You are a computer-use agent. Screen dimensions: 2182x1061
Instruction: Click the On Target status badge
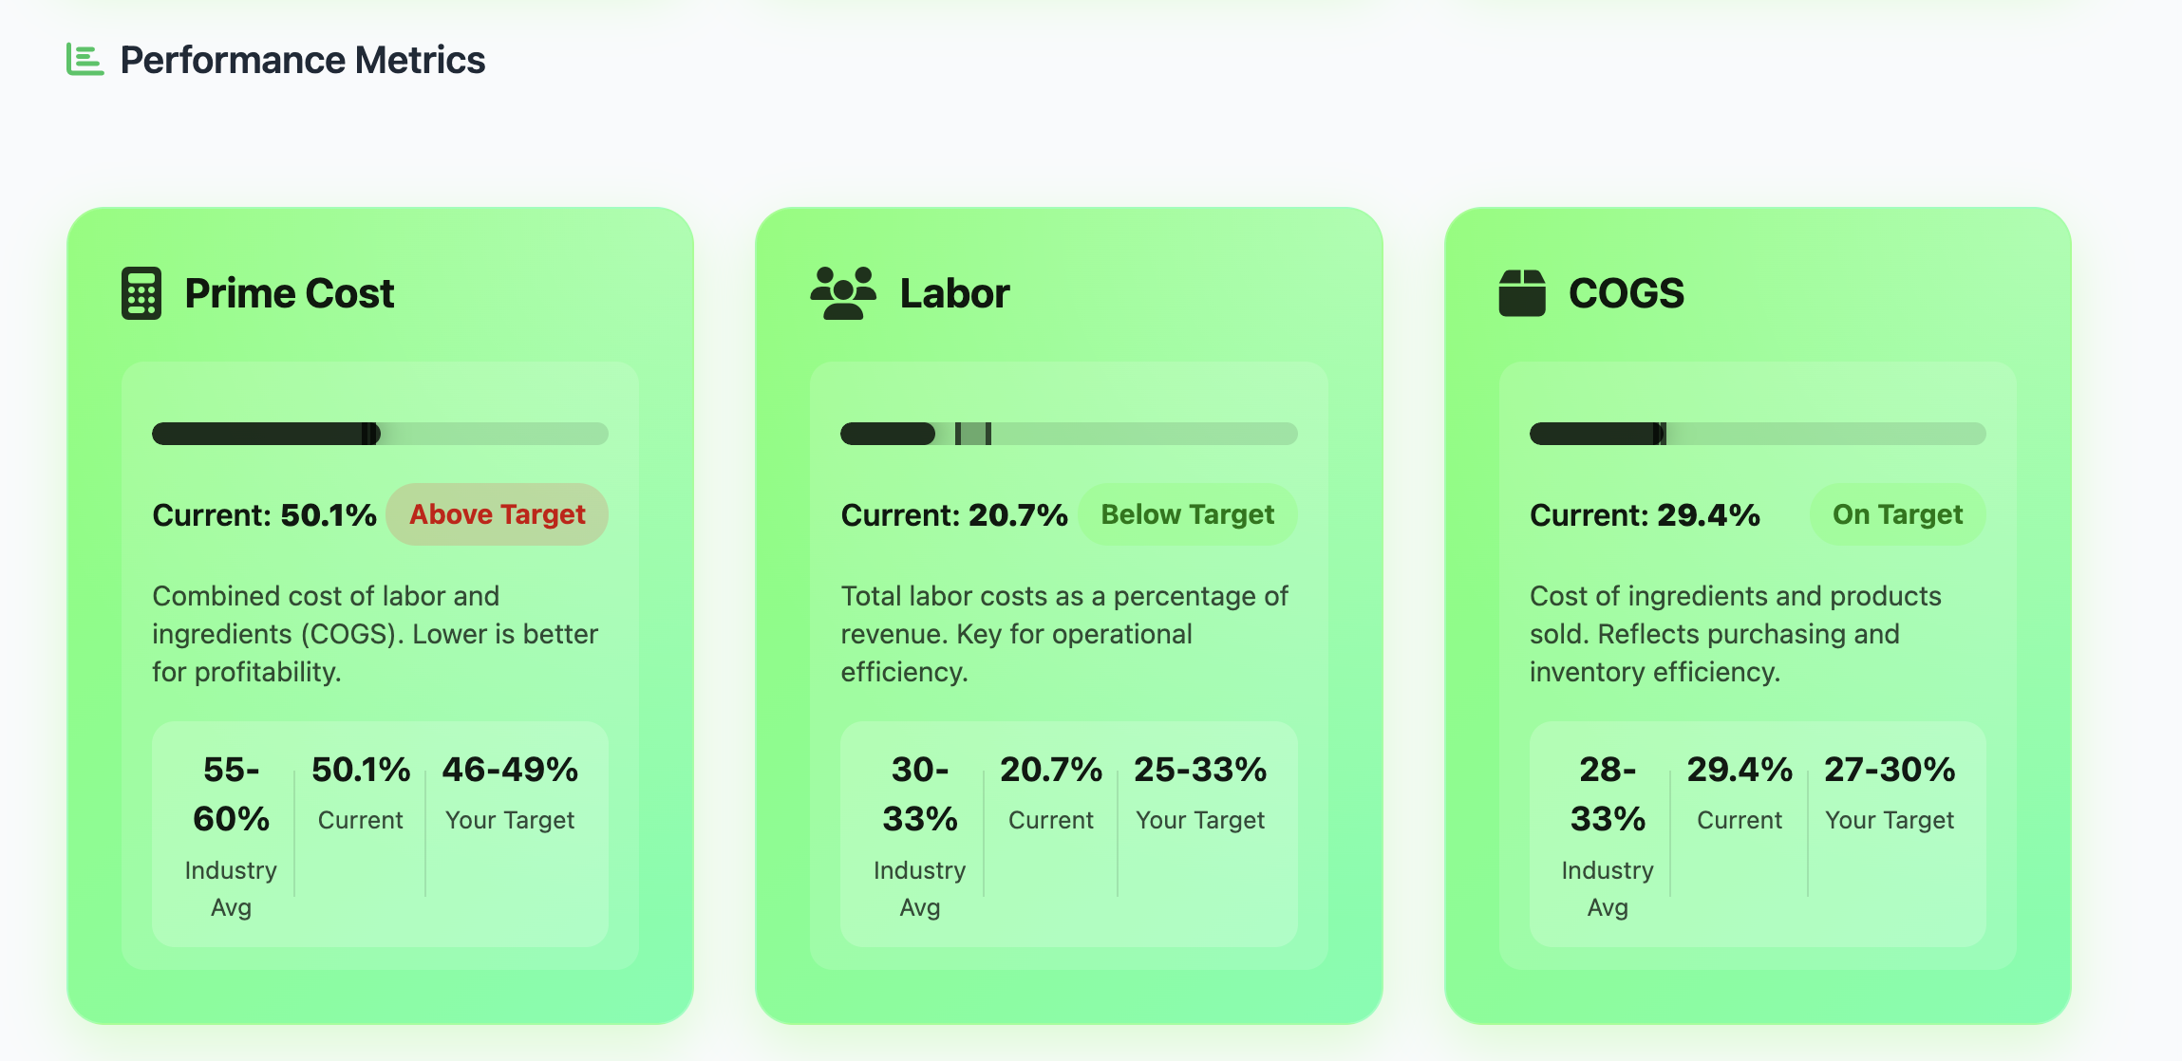pos(1897,514)
